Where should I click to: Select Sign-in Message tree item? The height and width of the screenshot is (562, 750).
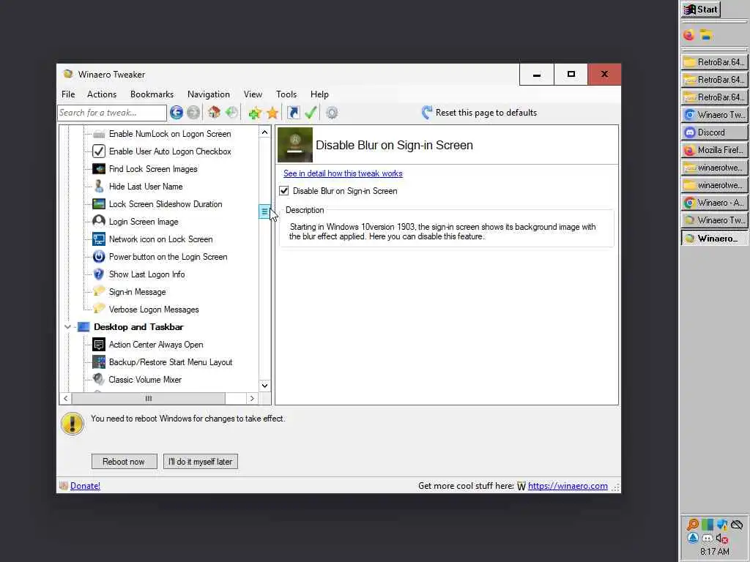point(137,291)
